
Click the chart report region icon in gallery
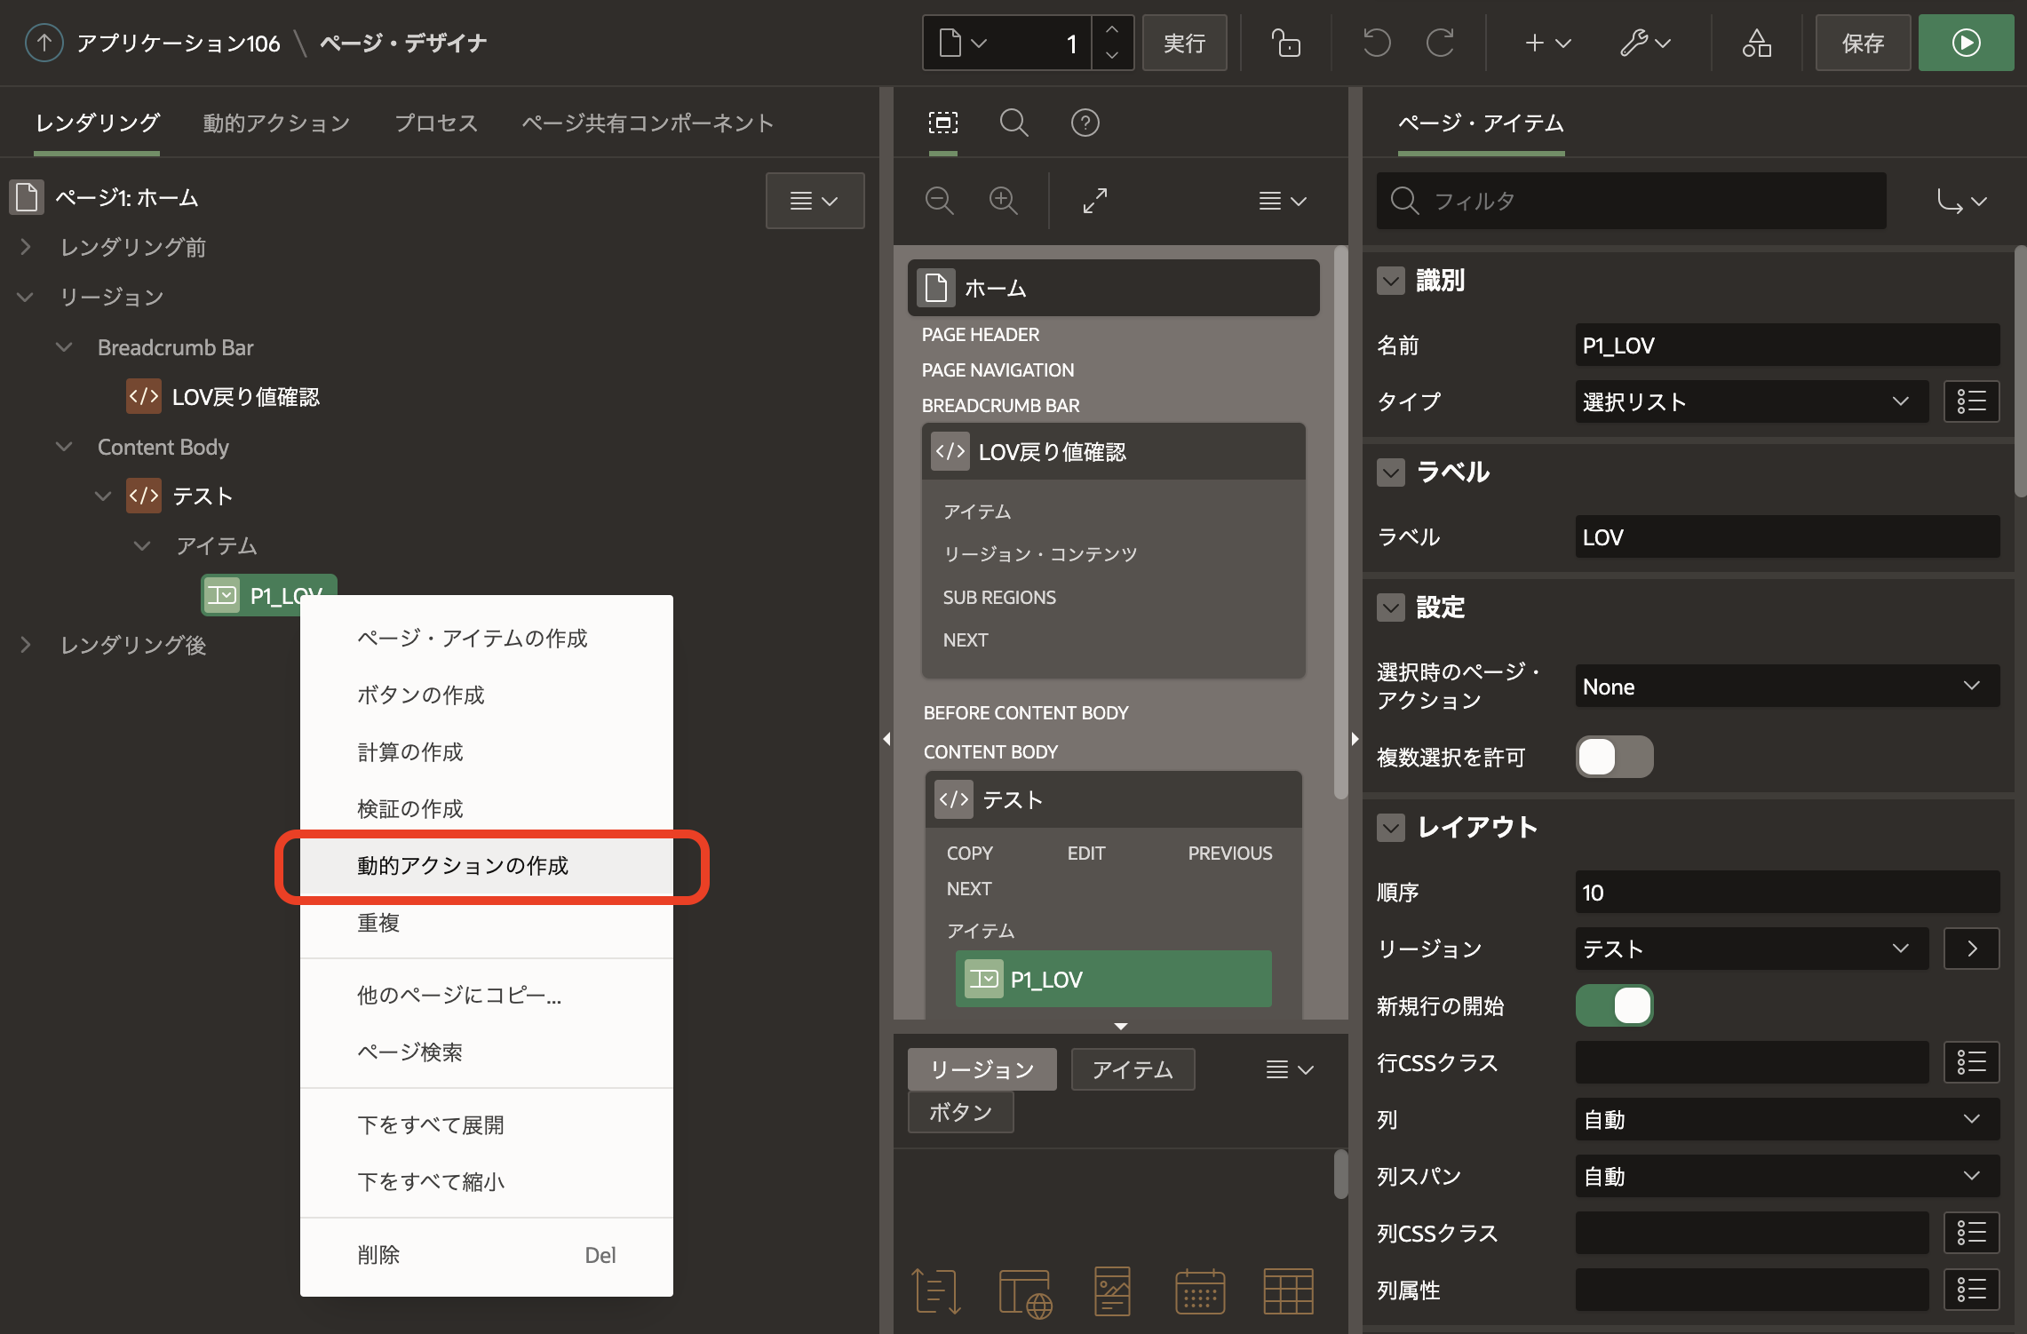pos(1112,1290)
